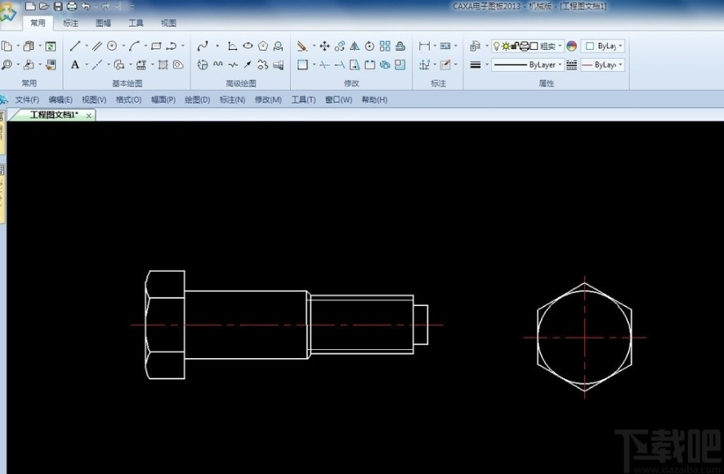Select the Array (grid) tool
724x474 pixels.
385,46
